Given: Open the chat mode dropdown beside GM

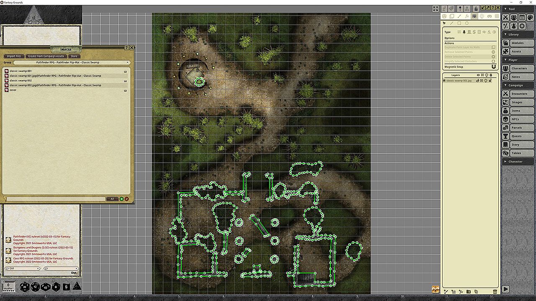Looking at the screenshot, I should point(61,268).
